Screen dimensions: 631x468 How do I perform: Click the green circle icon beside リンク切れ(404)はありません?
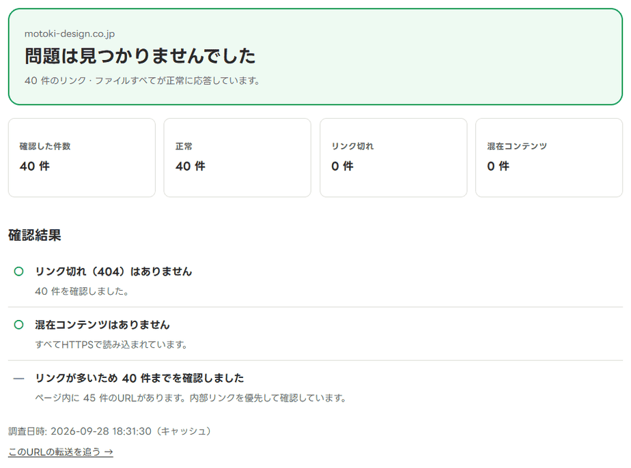tap(18, 272)
